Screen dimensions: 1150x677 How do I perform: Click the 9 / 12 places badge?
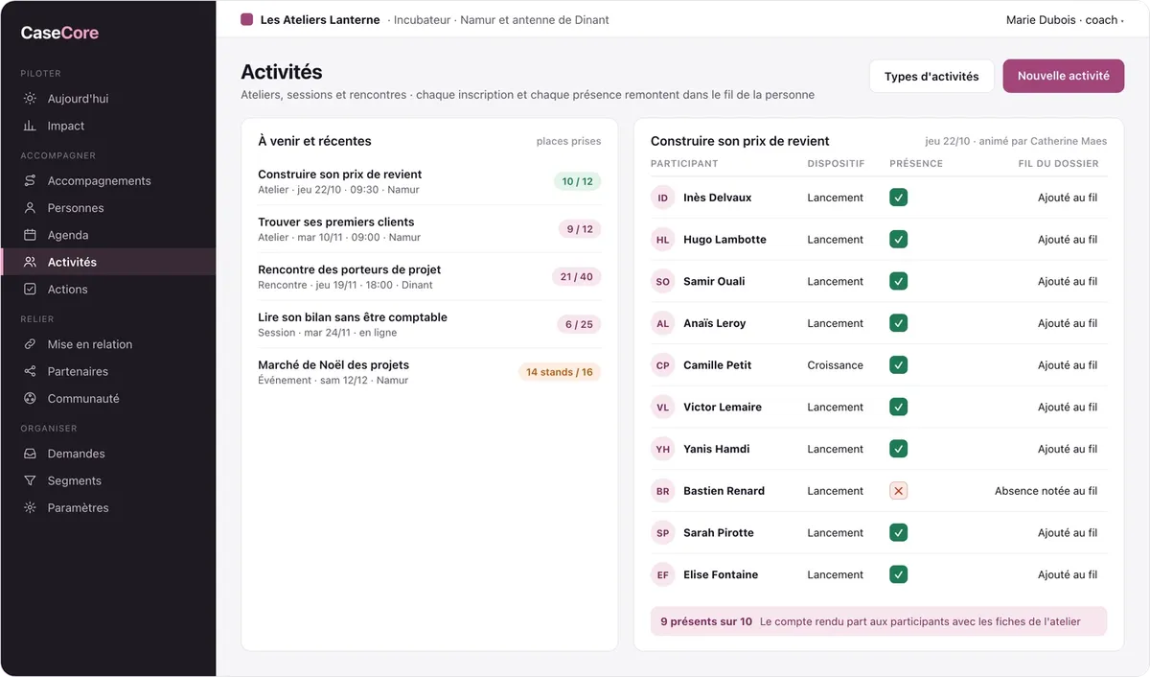coord(580,229)
